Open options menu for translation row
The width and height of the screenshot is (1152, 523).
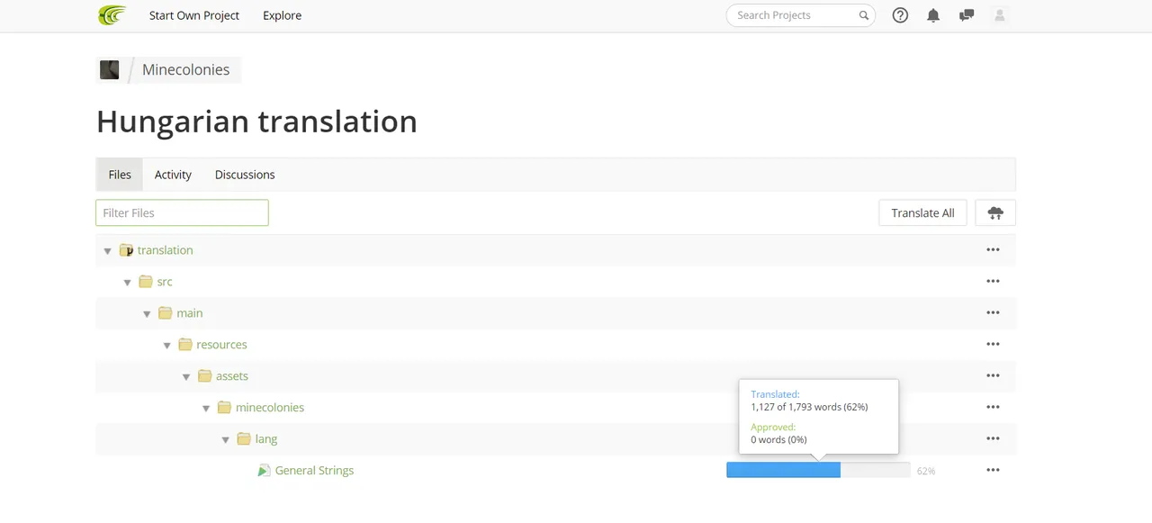(x=993, y=250)
